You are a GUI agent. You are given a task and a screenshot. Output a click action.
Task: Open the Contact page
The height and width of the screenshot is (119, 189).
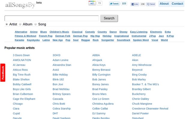[x=177, y=4]
